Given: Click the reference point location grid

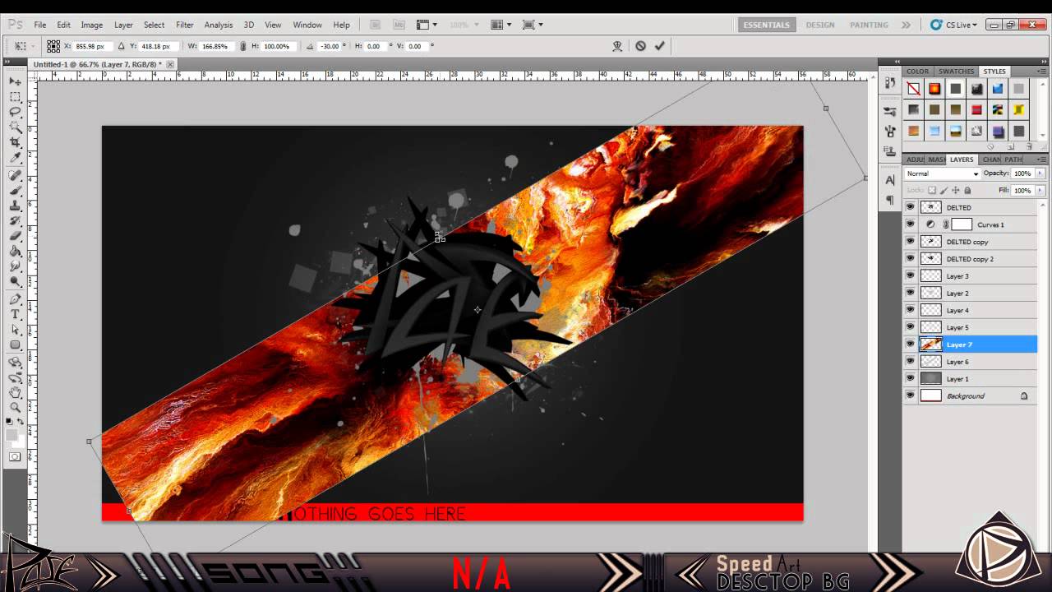Looking at the screenshot, I should pyautogui.click(x=53, y=46).
